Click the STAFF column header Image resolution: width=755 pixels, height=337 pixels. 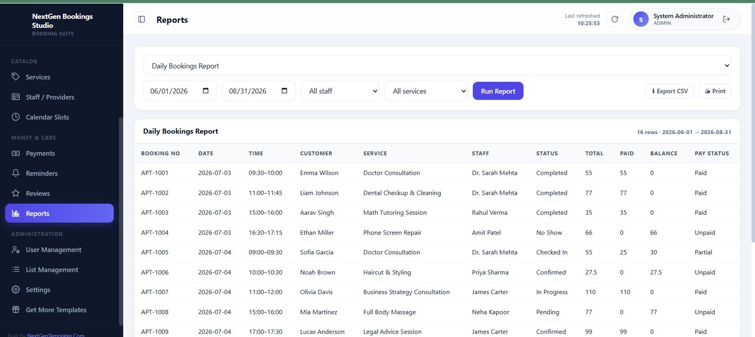480,153
